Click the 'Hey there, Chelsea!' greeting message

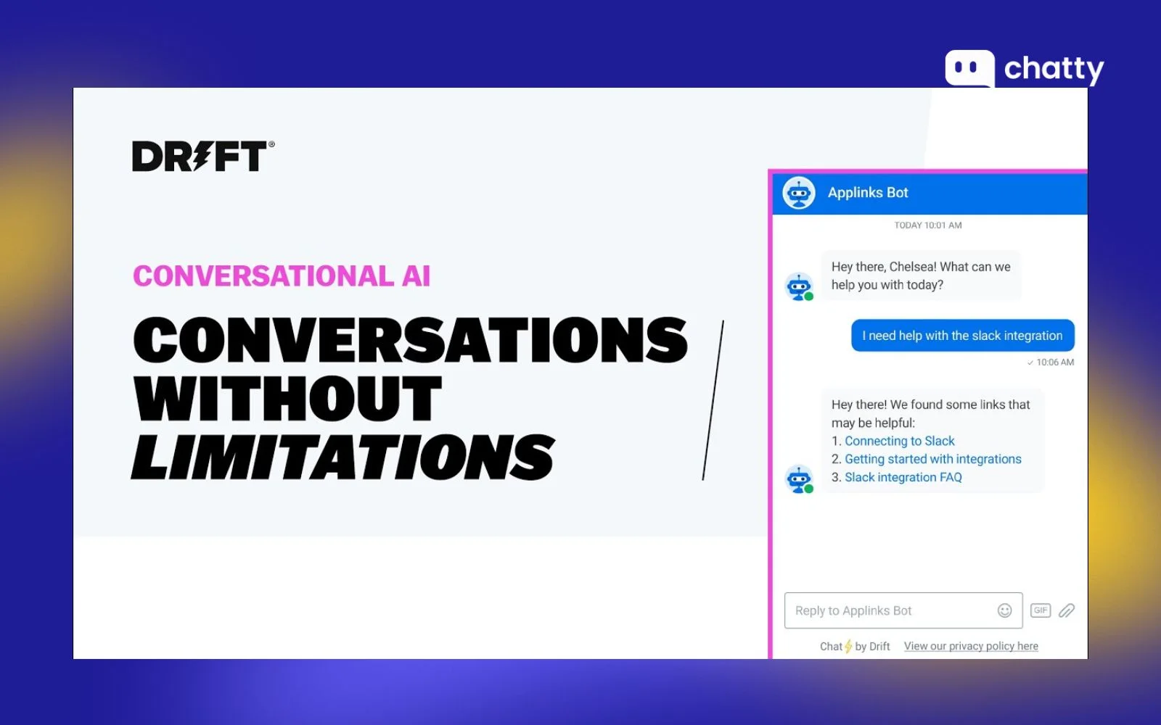coord(921,275)
